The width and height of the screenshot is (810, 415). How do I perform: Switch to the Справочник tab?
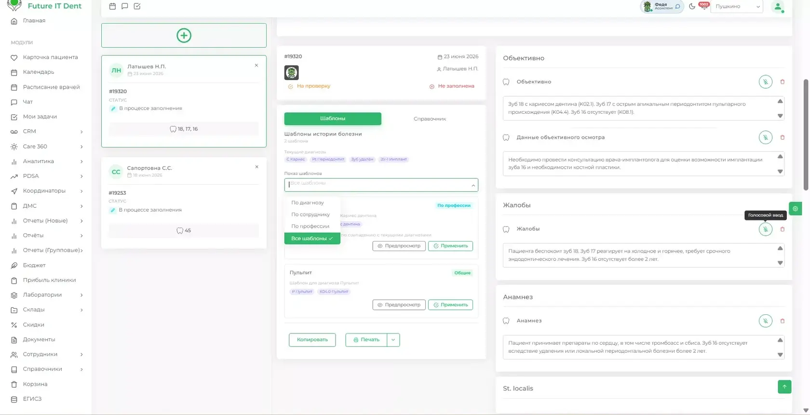point(430,119)
